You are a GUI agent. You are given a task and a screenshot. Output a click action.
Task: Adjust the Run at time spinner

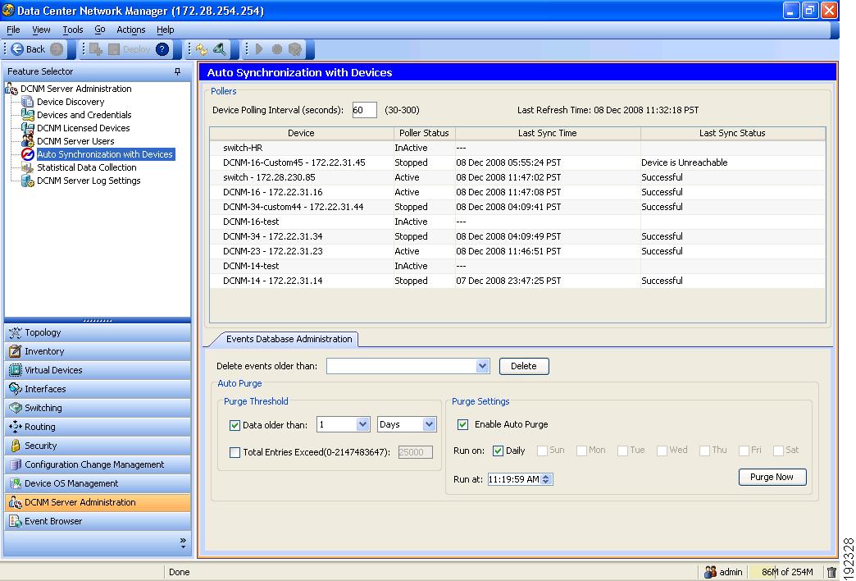pyautogui.click(x=548, y=478)
